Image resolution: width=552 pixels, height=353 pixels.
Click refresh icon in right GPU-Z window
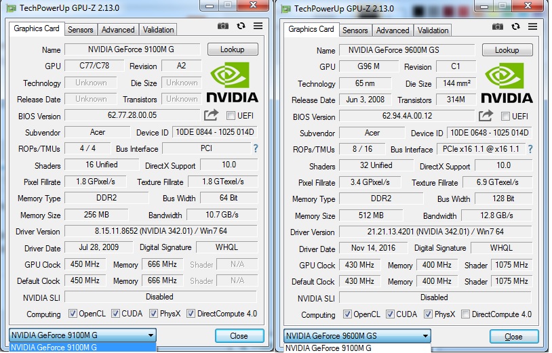pyautogui.click(x=516, y=26)
